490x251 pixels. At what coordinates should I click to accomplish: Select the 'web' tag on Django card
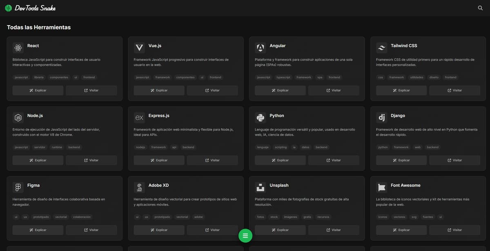418,147
